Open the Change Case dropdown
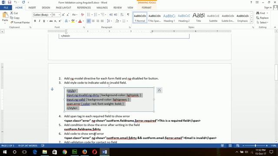The height and width of the screenshot is (156, 278). point(74,15)
